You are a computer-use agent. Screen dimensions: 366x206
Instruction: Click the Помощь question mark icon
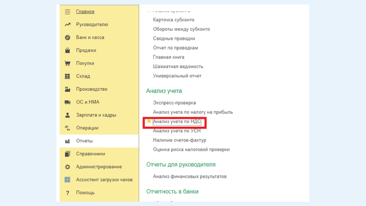click(68, 193)
